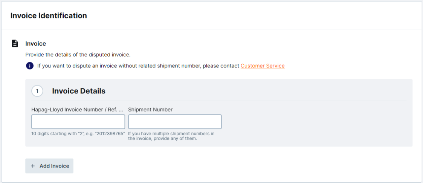Click the example number "2012398765" text
The image size is (423, 183).
click(x=111, y=134)
